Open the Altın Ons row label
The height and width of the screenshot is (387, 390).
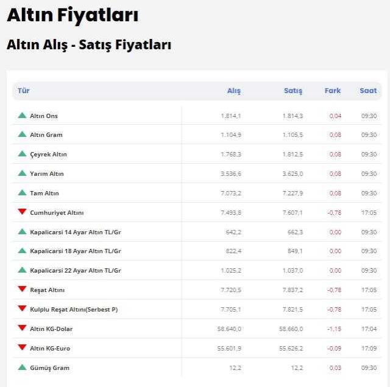tap(44, 116)
